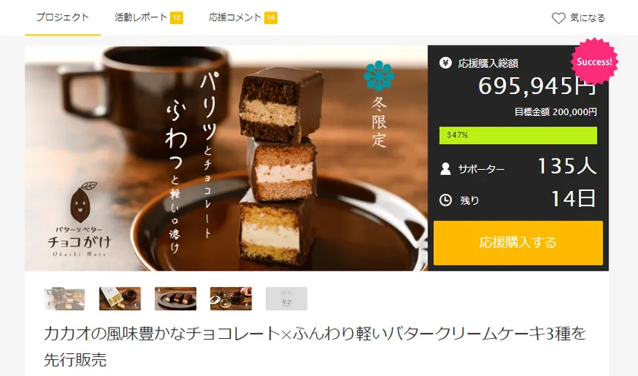The height and width of the screenshot is (376, 638).
Task: Click the yellow 16 badge on 応援コメント
Action: [x=270, y=17]
